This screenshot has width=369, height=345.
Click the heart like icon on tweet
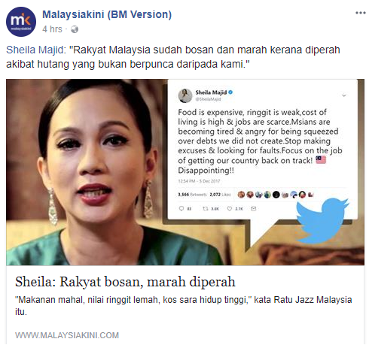pos(230,208)
